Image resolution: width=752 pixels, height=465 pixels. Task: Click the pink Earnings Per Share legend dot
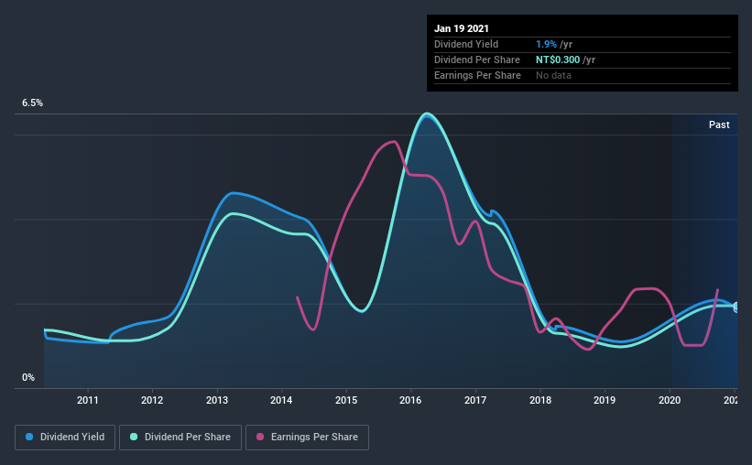coord(260,437)
